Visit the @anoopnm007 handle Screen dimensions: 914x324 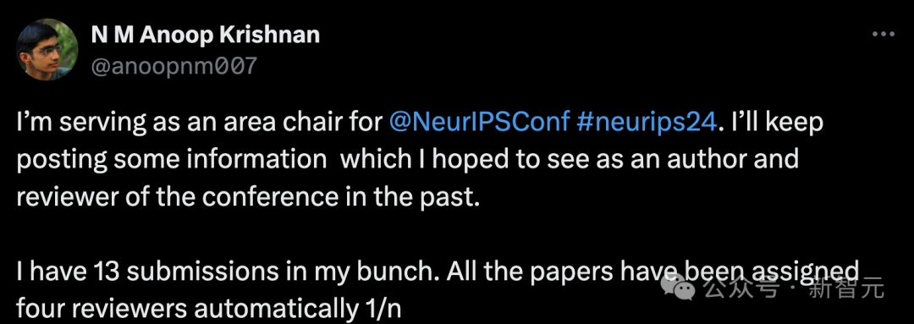click(173, 66)
